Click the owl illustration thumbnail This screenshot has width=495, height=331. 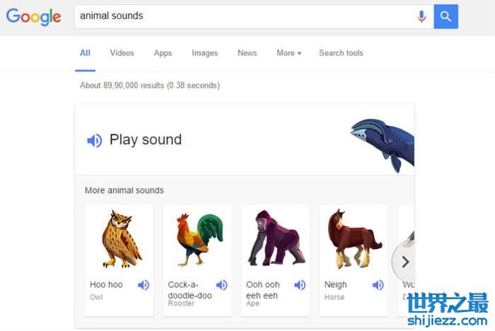point(118,238)
